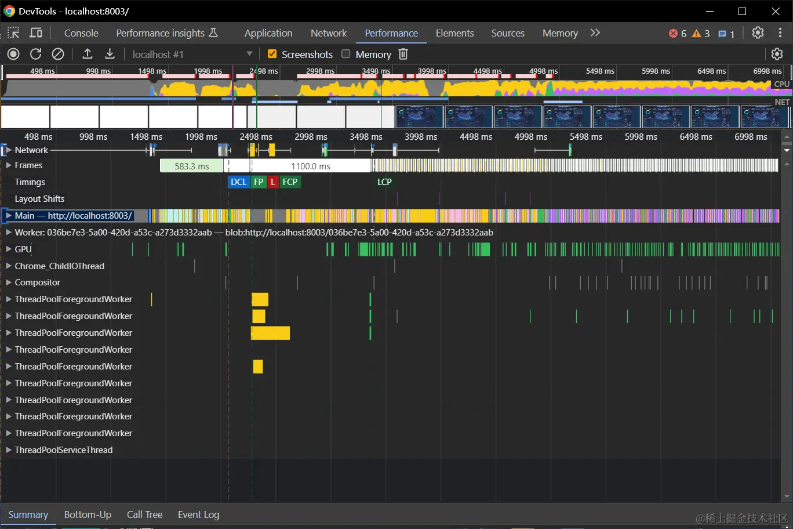Open the Call Tree tab
This screenshot has height=529, width=793.
[x=145, y=514]
